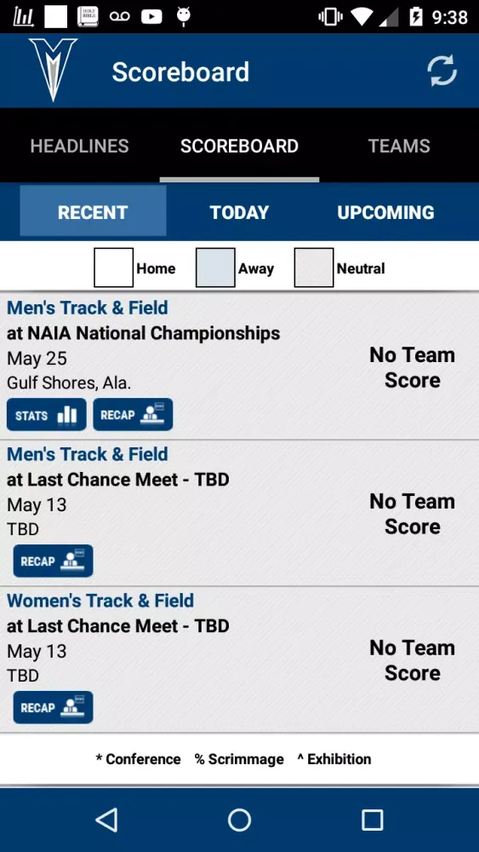Show TODAY's games
479x852 pixels.
tap(239, 212)
